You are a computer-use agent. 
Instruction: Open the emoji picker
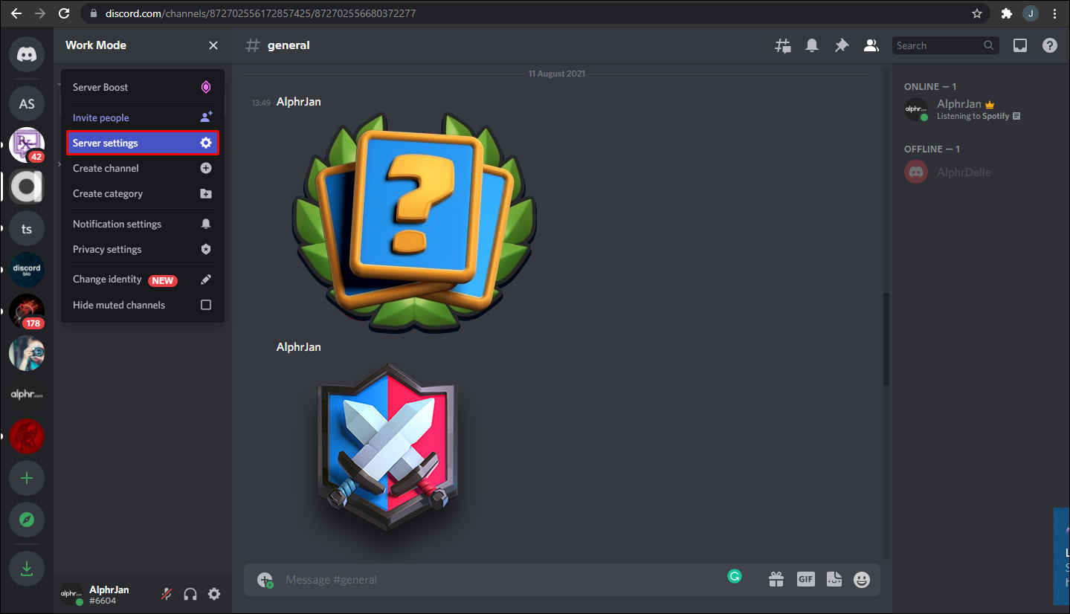point(861,579)
